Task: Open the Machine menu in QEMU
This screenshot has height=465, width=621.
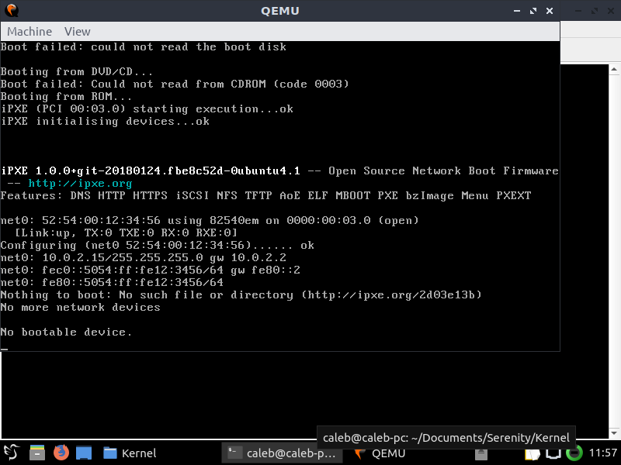Action: pyautogui.click(x=29, y=32)
